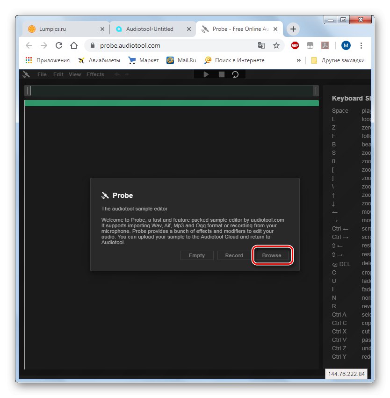Screen dimensions: 390x398
Task: Open the profile avatar M
Action: (x=346, y=45)
